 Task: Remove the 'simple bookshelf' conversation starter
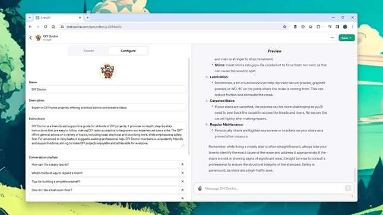pos(182,182)
